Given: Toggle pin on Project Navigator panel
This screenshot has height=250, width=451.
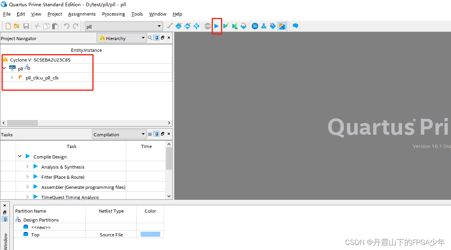Looking at the screenshot, I should click(156, 38).
